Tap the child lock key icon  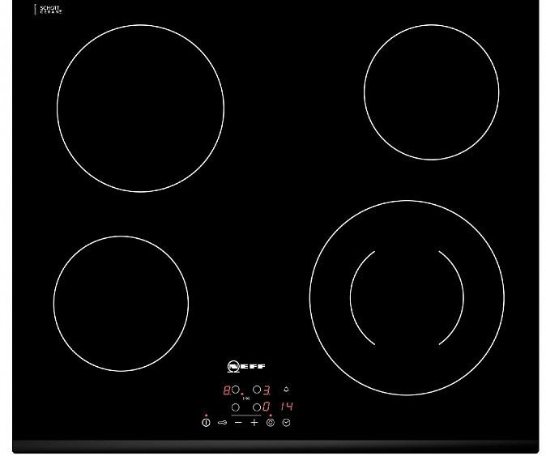222,422
